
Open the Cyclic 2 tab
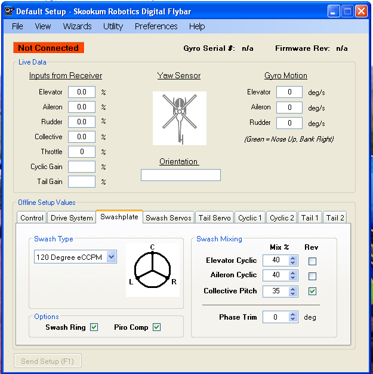282,217
